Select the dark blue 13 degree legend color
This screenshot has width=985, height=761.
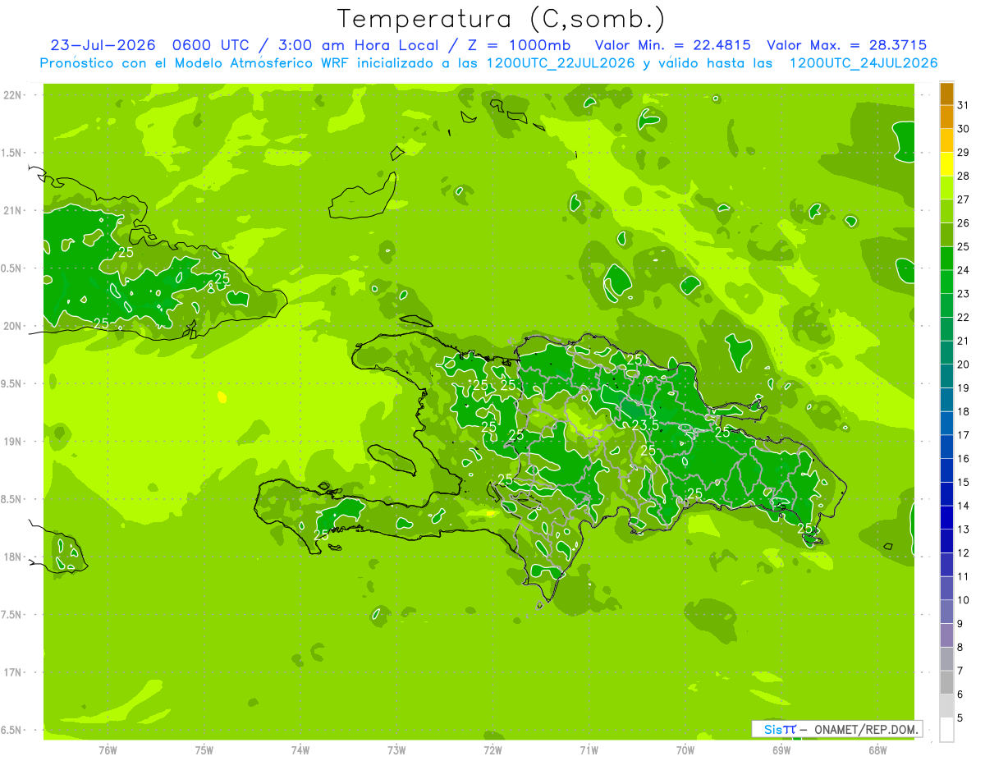coord(946,518)
